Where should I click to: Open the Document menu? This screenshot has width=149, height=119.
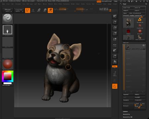click(x=18, y=4)
